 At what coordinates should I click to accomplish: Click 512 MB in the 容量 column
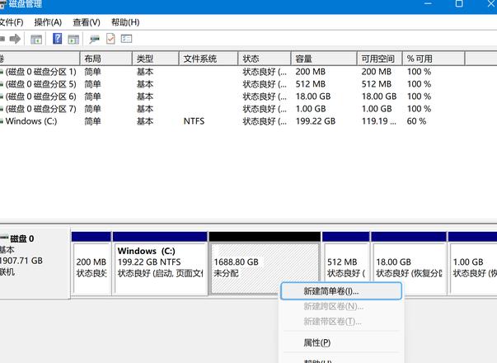tap(310, 84)
